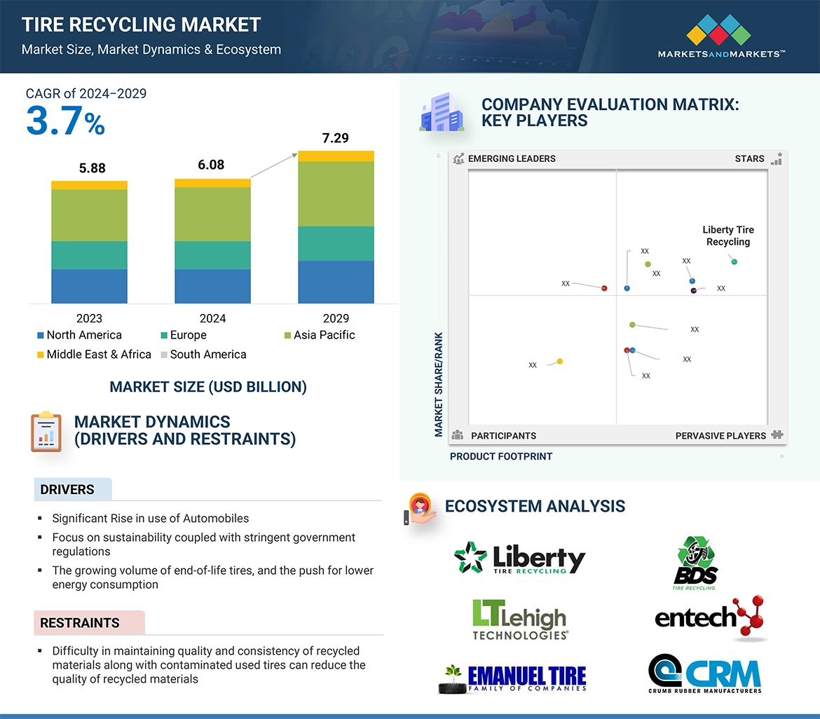The width and height of the screenshot is (820, 719).
Task: Click the Liberty Tire Recycling logo
Action: [519, 558]
